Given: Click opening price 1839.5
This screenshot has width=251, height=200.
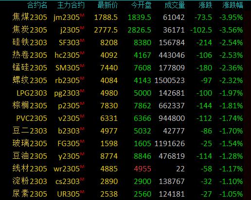Looking at the screenshot, I should [140, 17].
